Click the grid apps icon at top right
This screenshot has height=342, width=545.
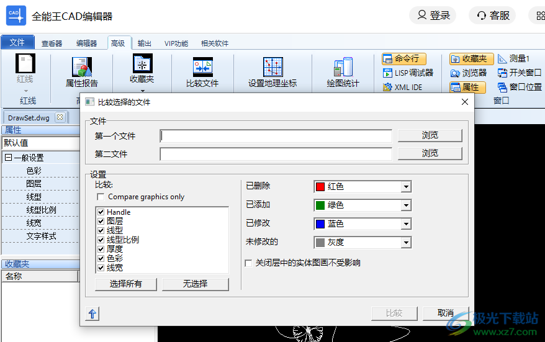point(540,16)
